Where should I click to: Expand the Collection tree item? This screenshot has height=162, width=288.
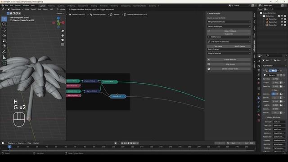261,16
